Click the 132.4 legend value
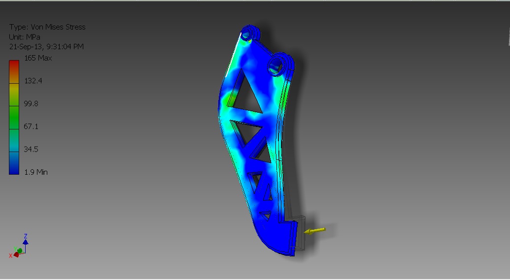The image size is (510, 280). (33, 81)
